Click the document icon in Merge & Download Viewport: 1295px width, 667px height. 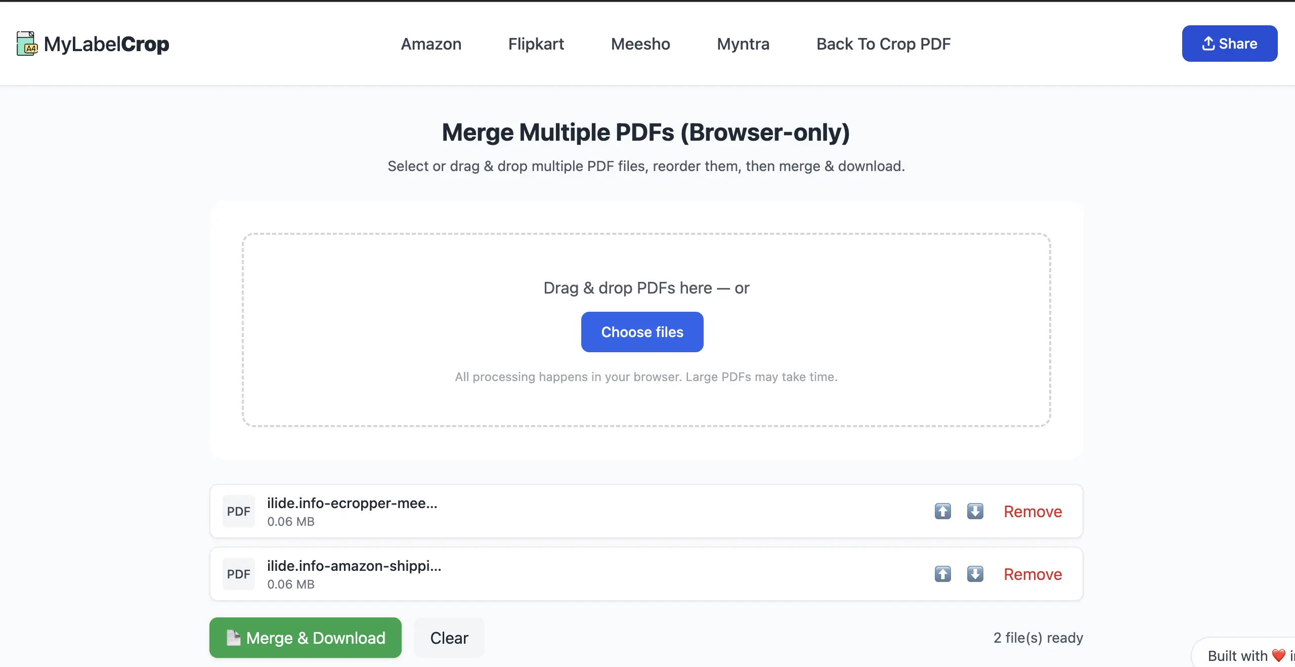pyautogui.click(x=233, y=638)
